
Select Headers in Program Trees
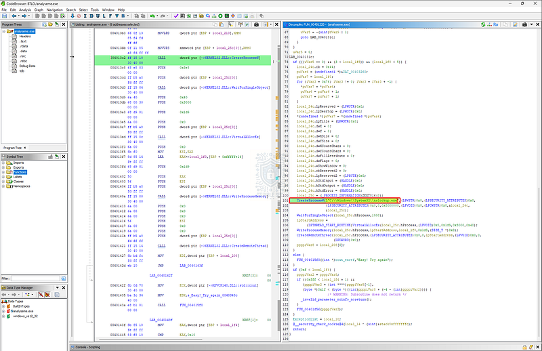tap(25, 37)
